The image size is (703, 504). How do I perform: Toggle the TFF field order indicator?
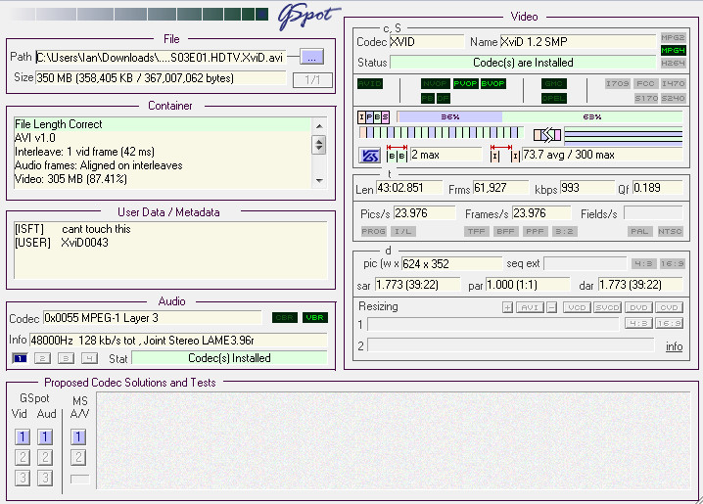click(x=476, y=232)
